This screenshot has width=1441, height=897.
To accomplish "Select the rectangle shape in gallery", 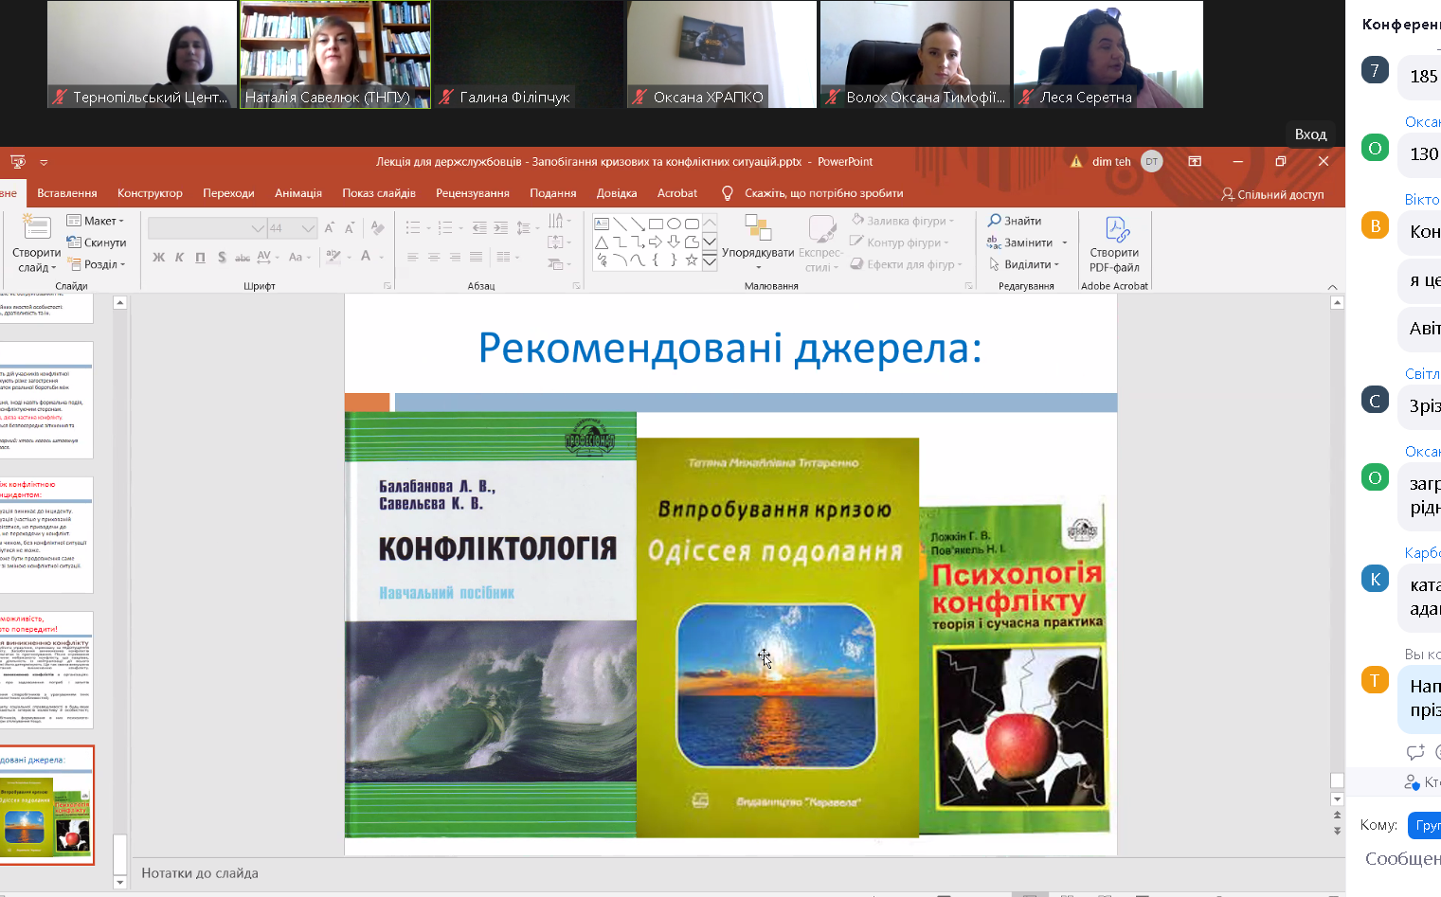I will (x=656, y=224).
